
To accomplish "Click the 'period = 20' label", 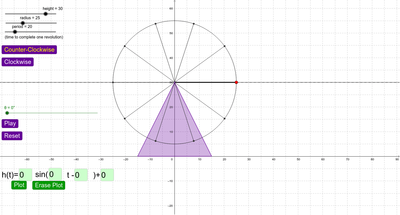I will tap(22, 27).
